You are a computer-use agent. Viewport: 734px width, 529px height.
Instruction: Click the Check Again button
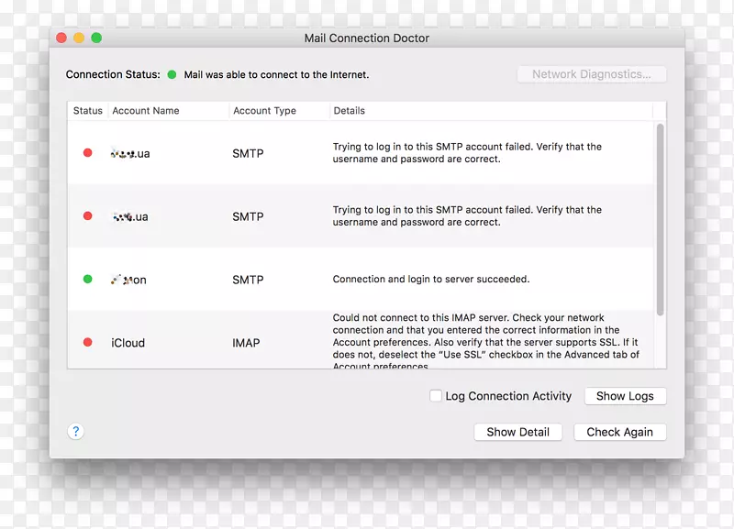[619, 432]
